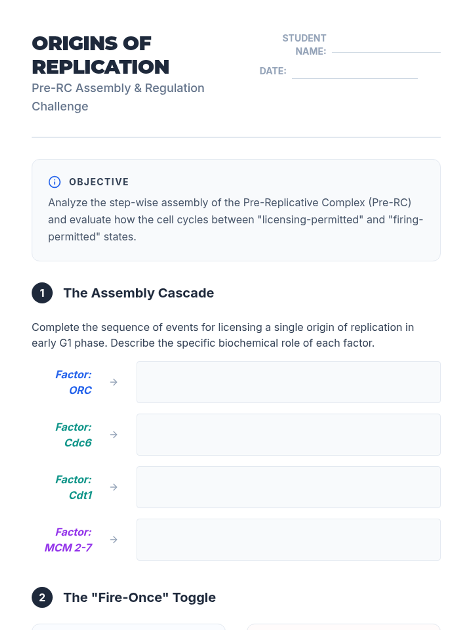The height and width of the screenshot is (630, 472).
Task: Click the arrow icon next to Cdc6
Action: [114, 435]
